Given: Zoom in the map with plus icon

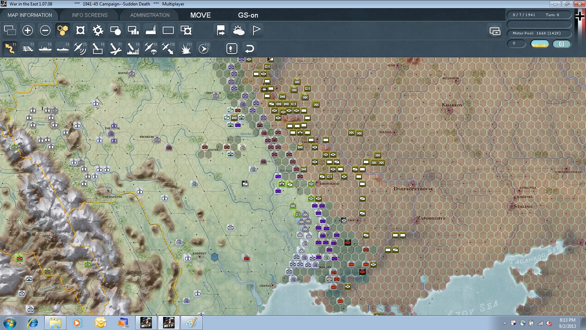Looking at the screenshot, I should coord(27,30).
